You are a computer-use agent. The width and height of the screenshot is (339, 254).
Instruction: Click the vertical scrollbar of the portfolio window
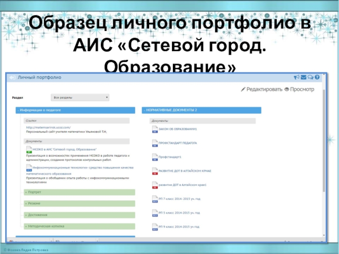(324, 141)
